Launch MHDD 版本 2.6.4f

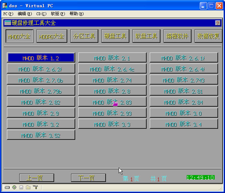click(x=184, y=69)
